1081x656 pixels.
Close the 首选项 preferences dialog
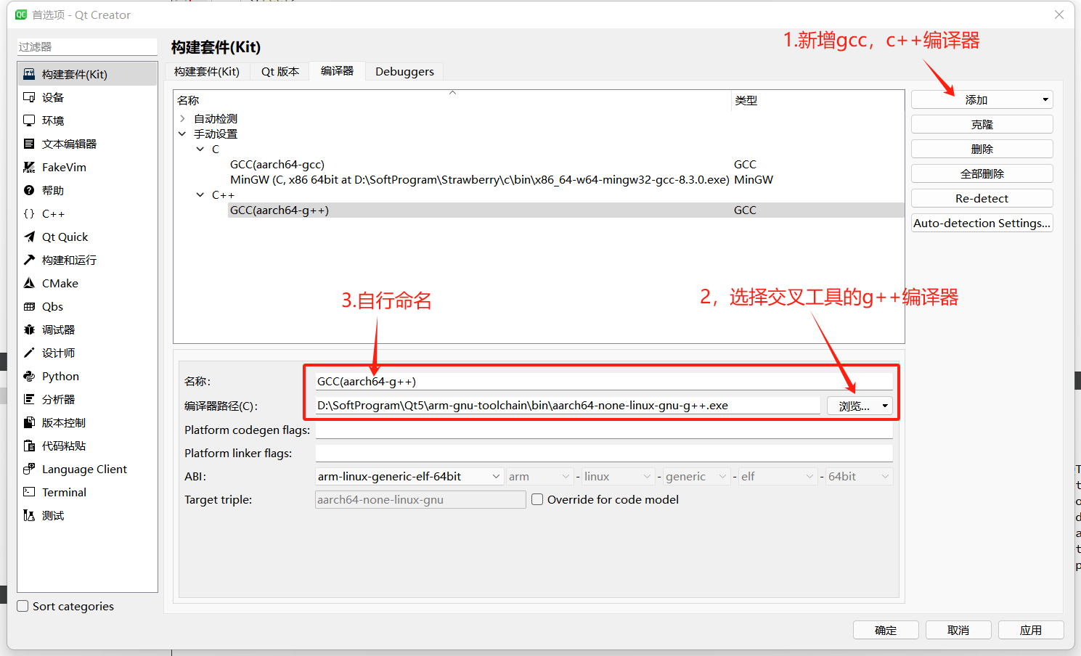click(x=1059, y=15)
